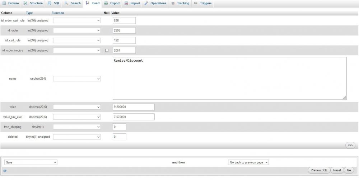The height and width of the screenshot is (180, 359).
Task: Click the 'tinyint(1) unsigned' type text
Action: (x=38, y=137)
